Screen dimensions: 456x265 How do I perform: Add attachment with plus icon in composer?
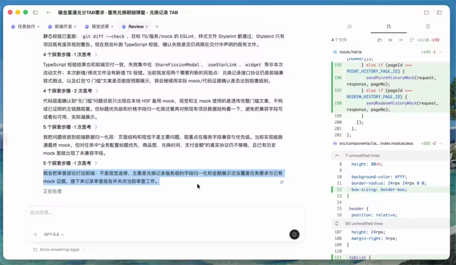[35, 235]
